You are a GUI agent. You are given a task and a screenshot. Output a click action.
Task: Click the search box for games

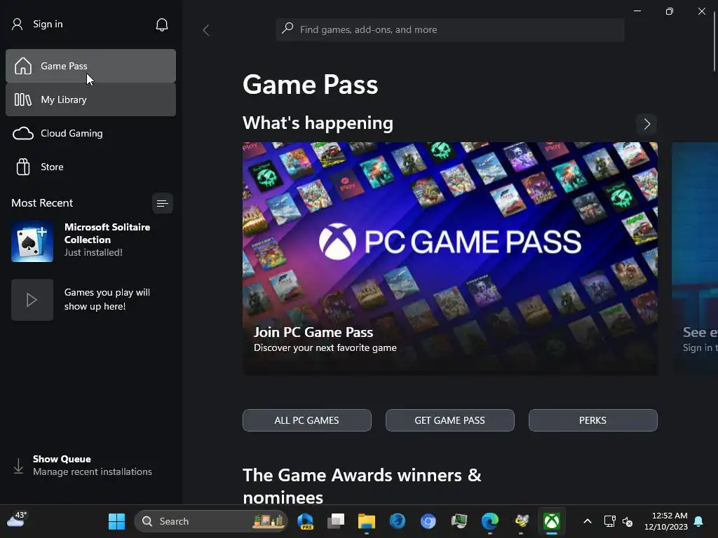coord(450,29)
